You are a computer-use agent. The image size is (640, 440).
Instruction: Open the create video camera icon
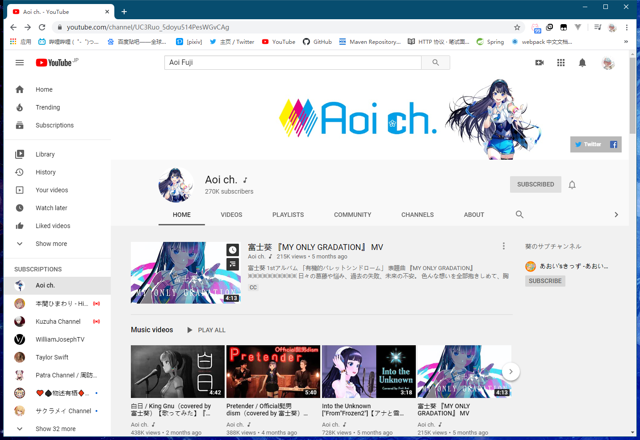pos(540,63)
